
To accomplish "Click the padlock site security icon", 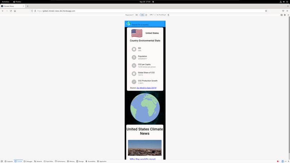I will tap(35, 11).
